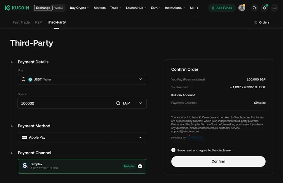Click the Orders clipboard icon

256,22
